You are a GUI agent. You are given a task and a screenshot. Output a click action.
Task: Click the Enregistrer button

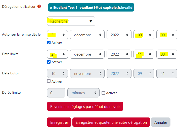tap(59, 122)
